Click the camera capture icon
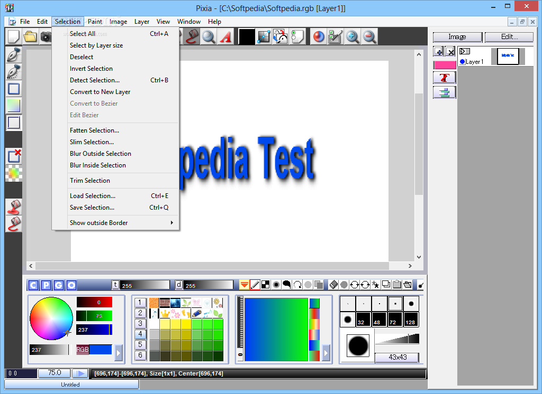Image resolution: width=542 pixels, height=394 pixels. pyautogui.click(x=46, y=36)
